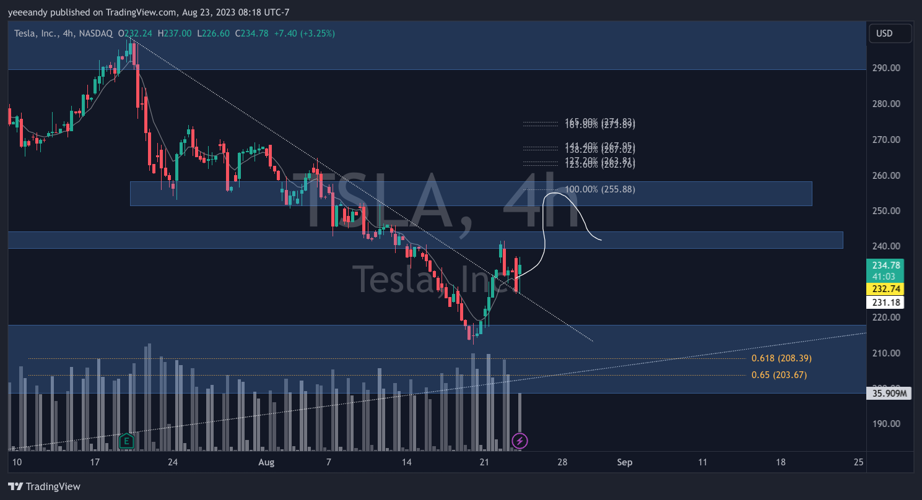Click the yellow 232.74 price label
922x500 pixels.
pos(885,289)
